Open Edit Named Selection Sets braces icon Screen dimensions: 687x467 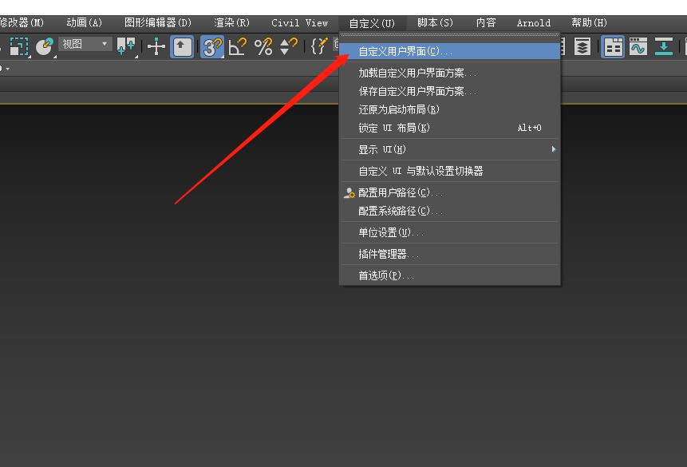[x=319, y=46]
